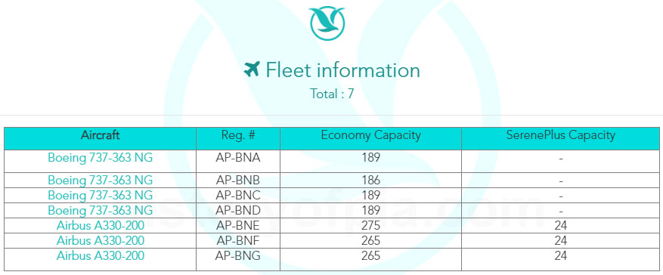
Task: Click SerenePlus capacity 24 for AP-BNE
Action: tap(561, 225)
